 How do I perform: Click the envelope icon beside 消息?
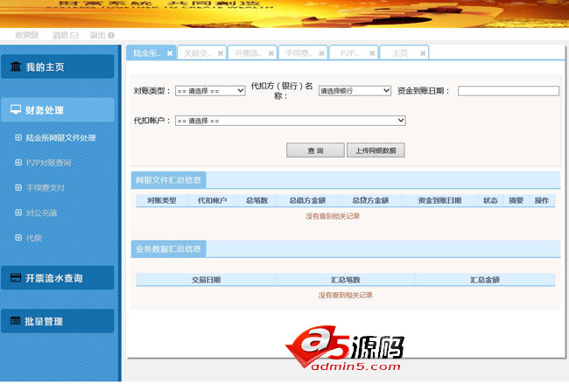(x=74, y=35)
